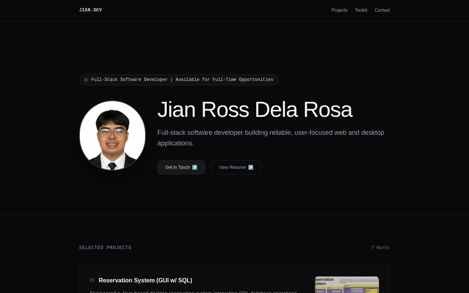Click the Reservation System preview thumbnail
Viewport: 469px width, 293px height.
(347, 285)
